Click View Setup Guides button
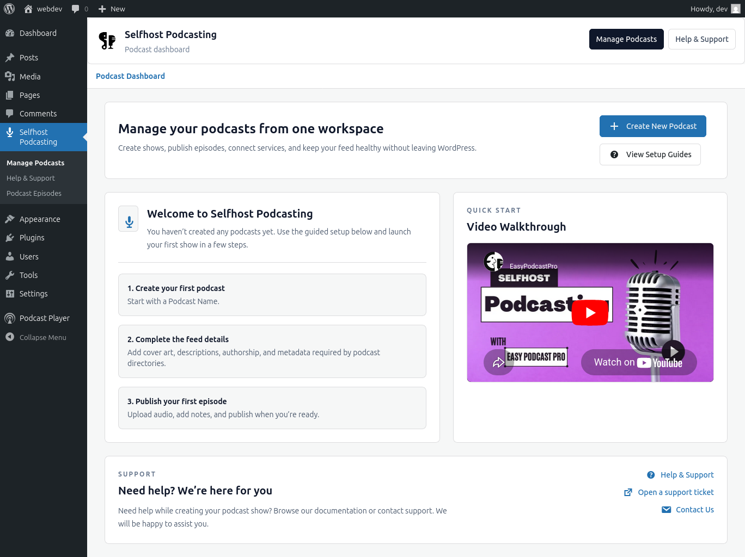This screenshot has width=745, height=557. [650, 154]
